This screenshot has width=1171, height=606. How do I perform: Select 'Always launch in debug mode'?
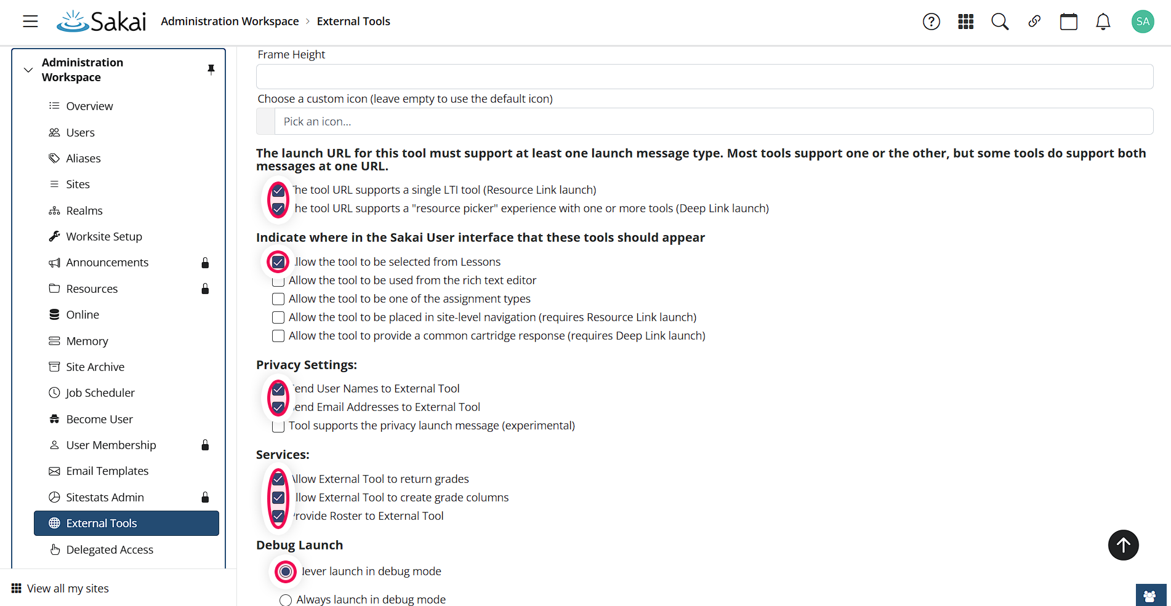pyautogui.click(x=285, y=600)
